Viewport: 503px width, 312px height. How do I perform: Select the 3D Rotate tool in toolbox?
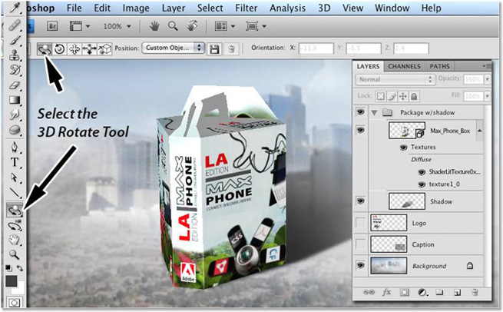15,211
